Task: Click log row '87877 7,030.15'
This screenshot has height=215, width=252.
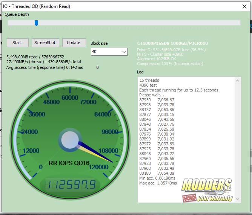Action: click(x=157, y=114)
